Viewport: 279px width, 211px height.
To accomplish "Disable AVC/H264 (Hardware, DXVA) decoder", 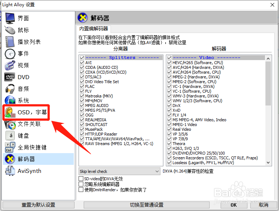I will (169, 67).
